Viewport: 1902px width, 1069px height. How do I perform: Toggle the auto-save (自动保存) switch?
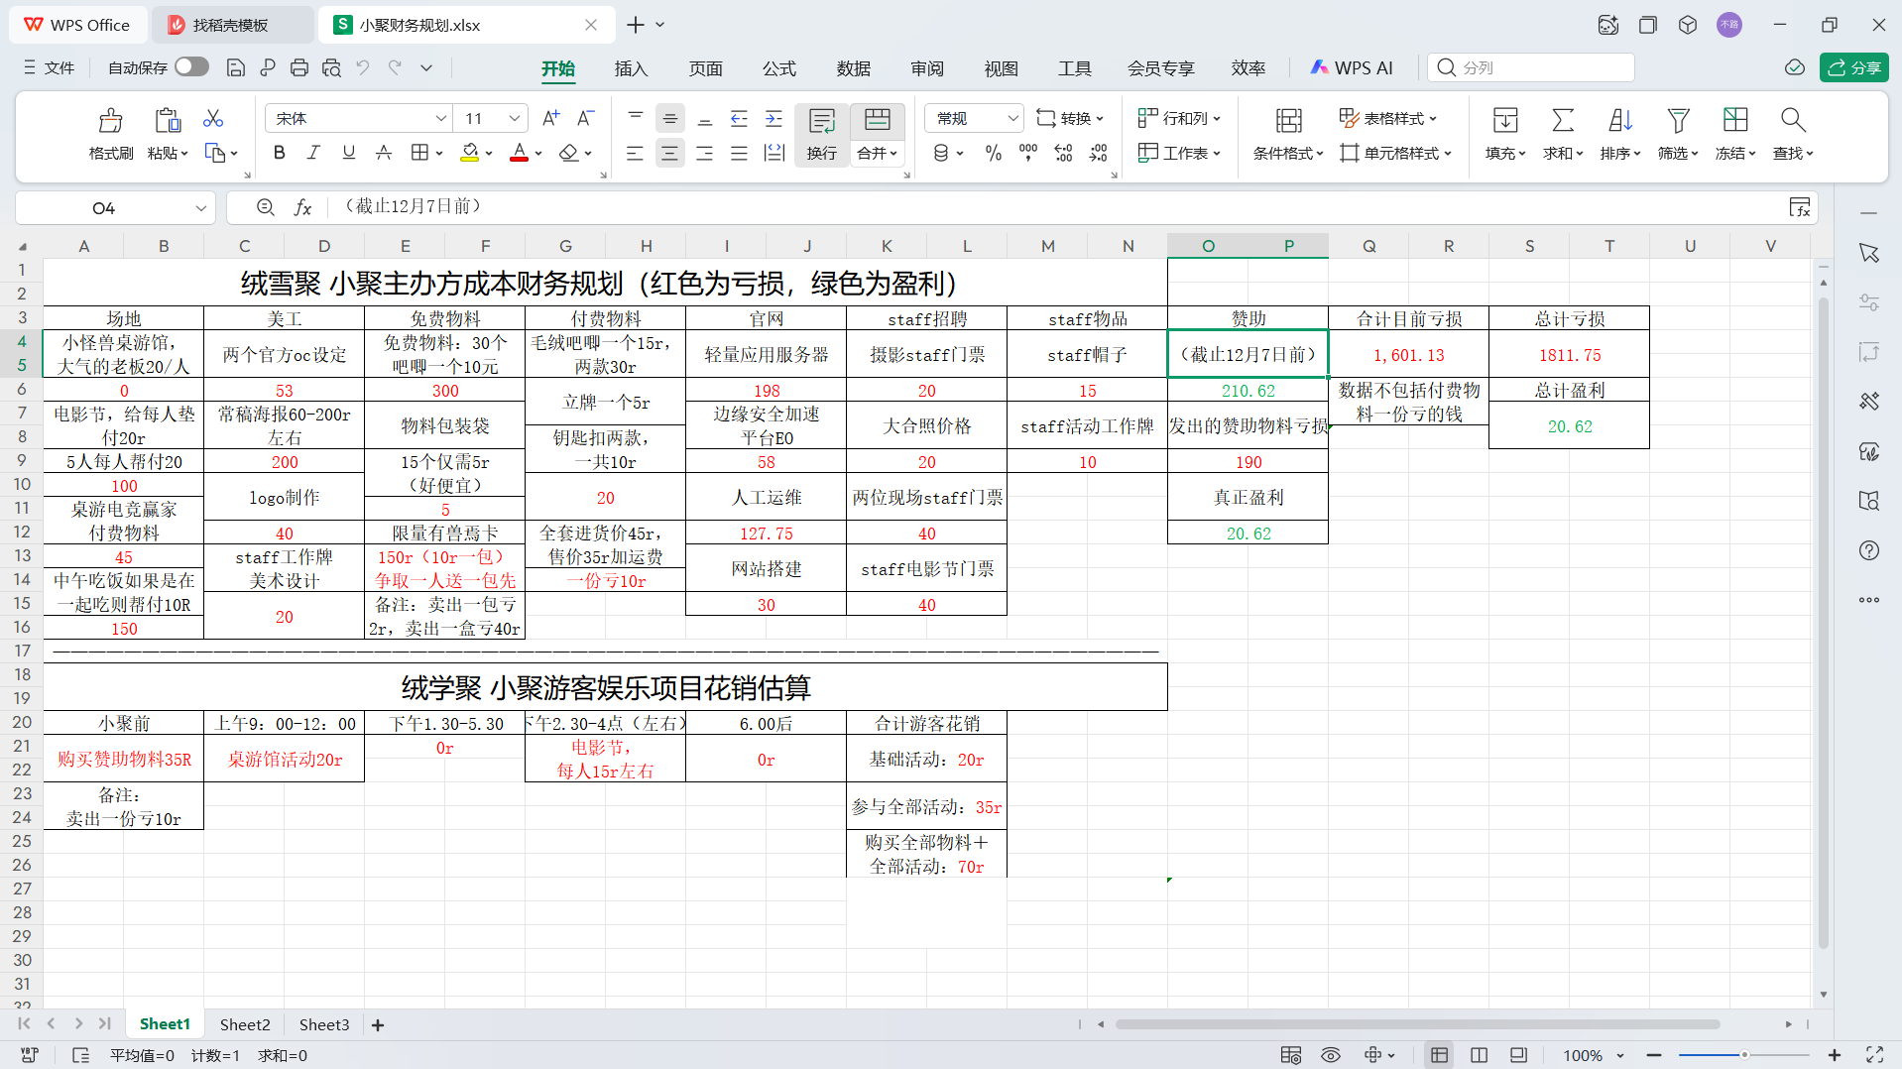(191, 67)
